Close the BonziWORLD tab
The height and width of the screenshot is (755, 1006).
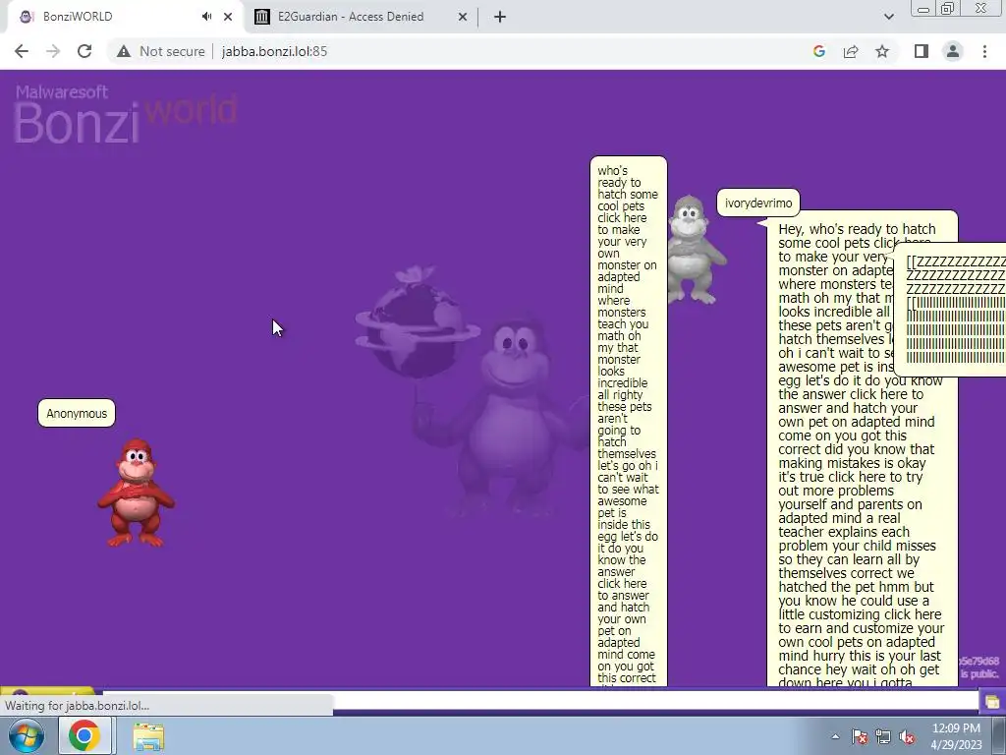click(228, 17)
